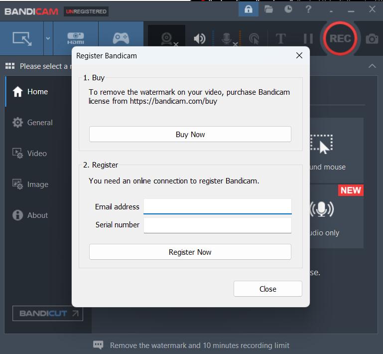This screenshot has width=383, height=354.
Task: Start recording with REC button
Action: click(x=340, y=38)
